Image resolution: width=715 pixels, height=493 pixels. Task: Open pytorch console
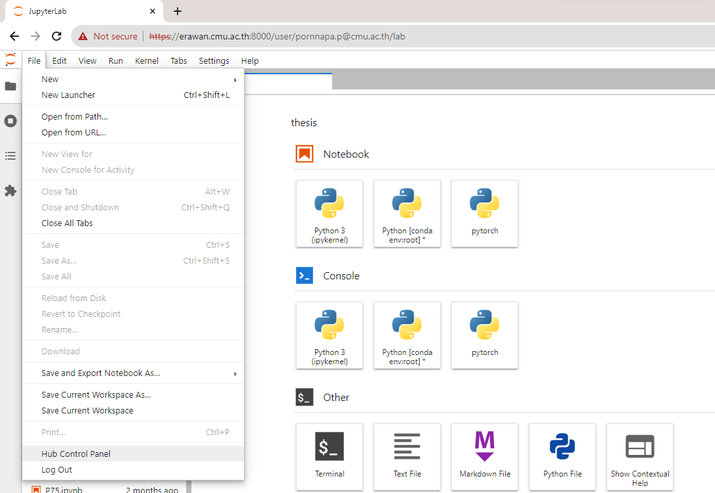(485, 335)
